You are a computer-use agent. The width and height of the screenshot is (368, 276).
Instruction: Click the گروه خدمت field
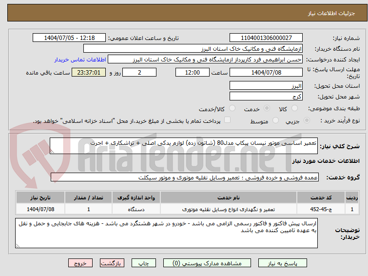(185, 177)
